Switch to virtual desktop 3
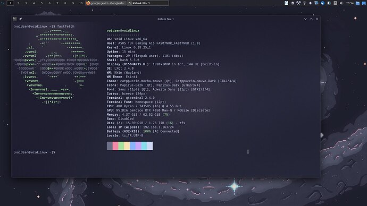 (x=26, y=3)
